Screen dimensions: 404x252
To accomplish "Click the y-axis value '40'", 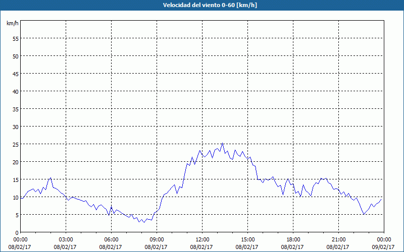I will pos(16,92).
